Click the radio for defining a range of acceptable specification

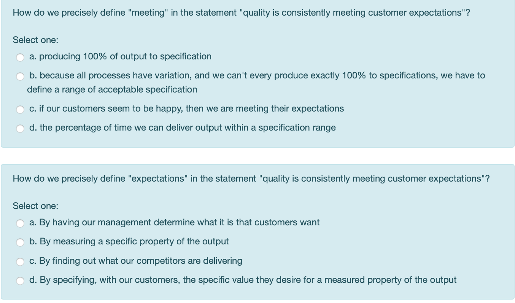tap(20, 77)
